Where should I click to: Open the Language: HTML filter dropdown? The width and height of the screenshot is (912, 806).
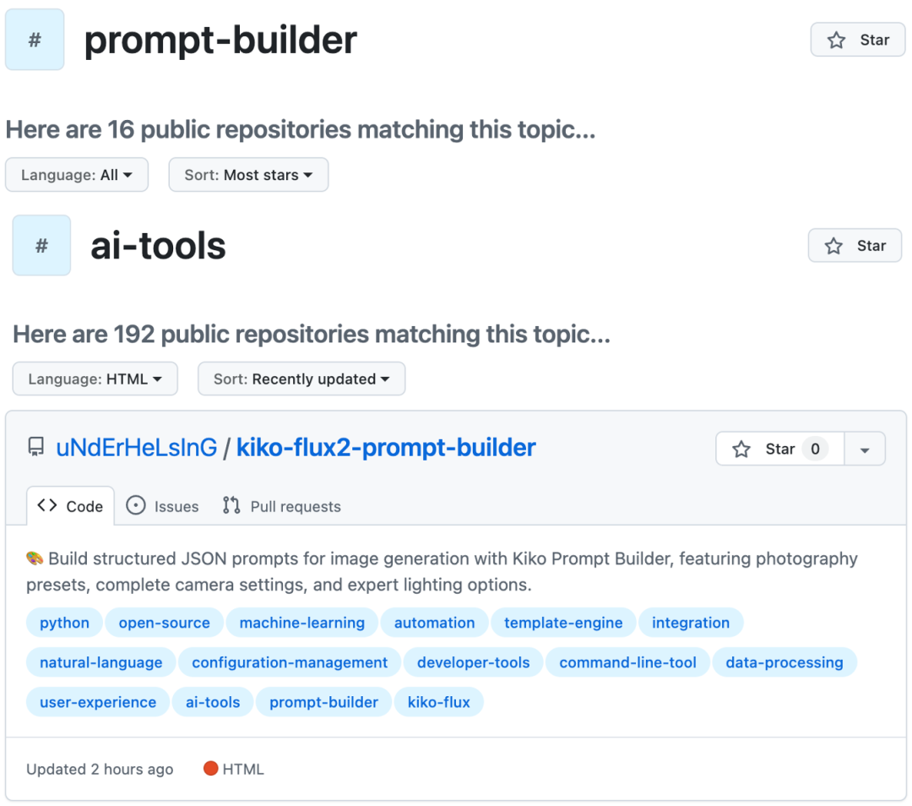tap(95, 379)
